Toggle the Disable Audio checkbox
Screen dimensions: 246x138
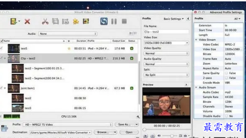tap(226, 116)
